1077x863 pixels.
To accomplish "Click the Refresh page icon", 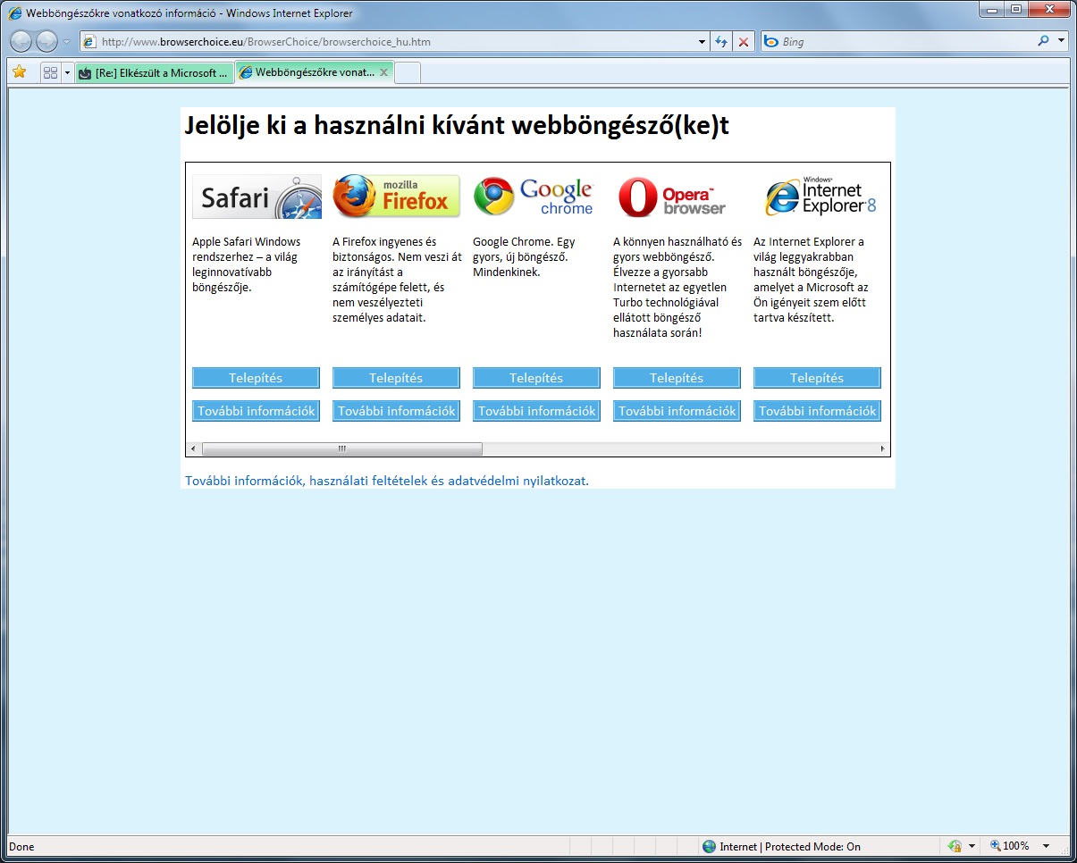I will (x=721, y=42).
